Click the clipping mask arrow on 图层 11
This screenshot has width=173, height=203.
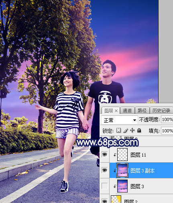click(115, 155)
